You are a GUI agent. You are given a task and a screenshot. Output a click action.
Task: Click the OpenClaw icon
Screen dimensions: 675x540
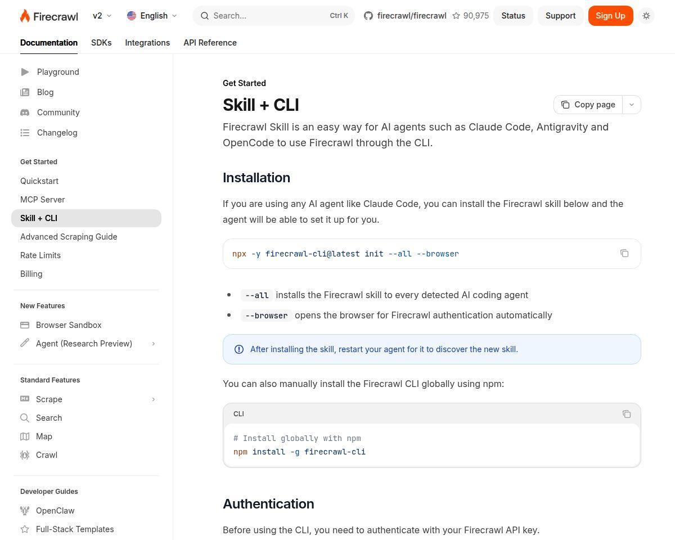25,511
